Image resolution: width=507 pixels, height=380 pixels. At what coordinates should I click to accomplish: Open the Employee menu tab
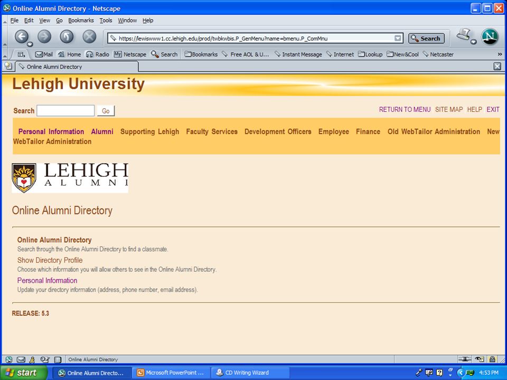334,131
